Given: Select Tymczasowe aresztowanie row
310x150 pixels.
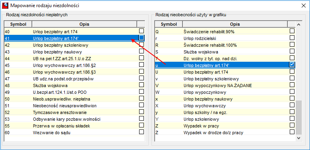Looking at the screenshot, I should [75, 112].
